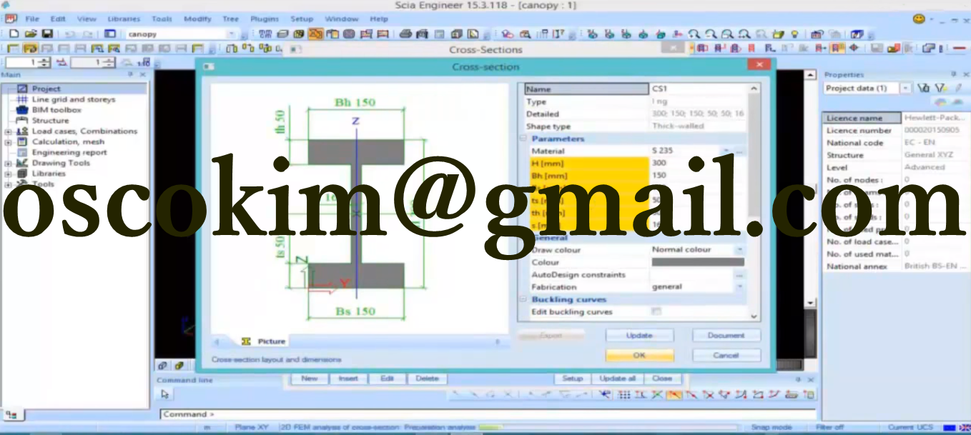The height and width of the screenshot is (435, 971).
Task: Pin the Properties panel
Action: (x=954, y=74)
